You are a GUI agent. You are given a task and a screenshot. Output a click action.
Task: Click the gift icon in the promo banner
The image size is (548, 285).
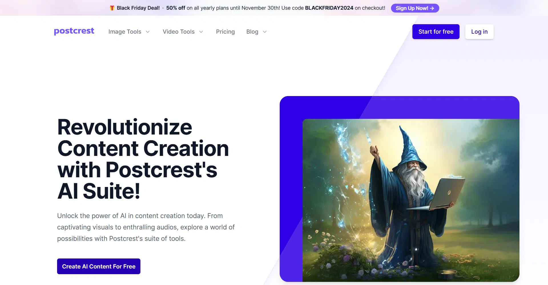point(112,8)
